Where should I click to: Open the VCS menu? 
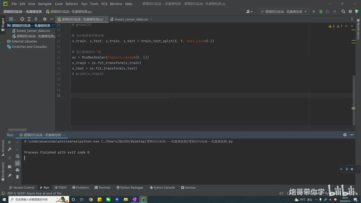(x=104, y=4)
